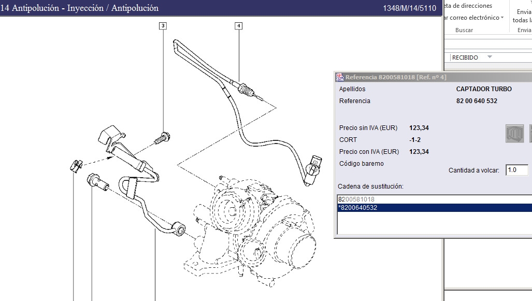Click reference value 82 00 640 532
The image size is (532, 301).
pyautogui.click(x=477, y=101)
